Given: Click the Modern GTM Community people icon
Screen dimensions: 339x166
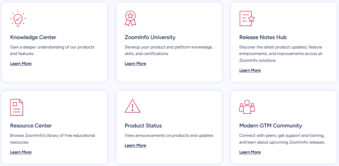Looking at the screenshot, I should pos(247,107).
